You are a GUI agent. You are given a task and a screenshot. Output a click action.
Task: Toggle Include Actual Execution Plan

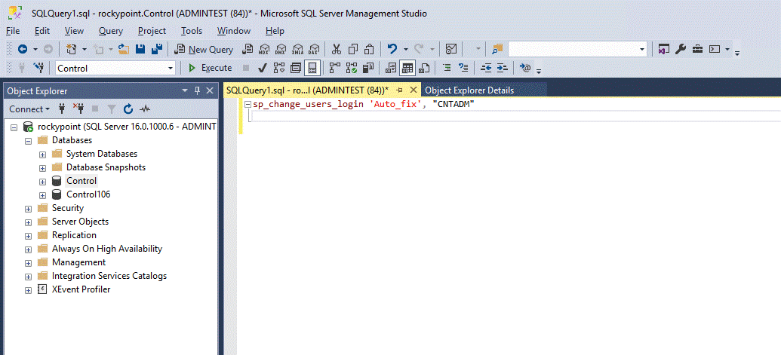point(335,68)
